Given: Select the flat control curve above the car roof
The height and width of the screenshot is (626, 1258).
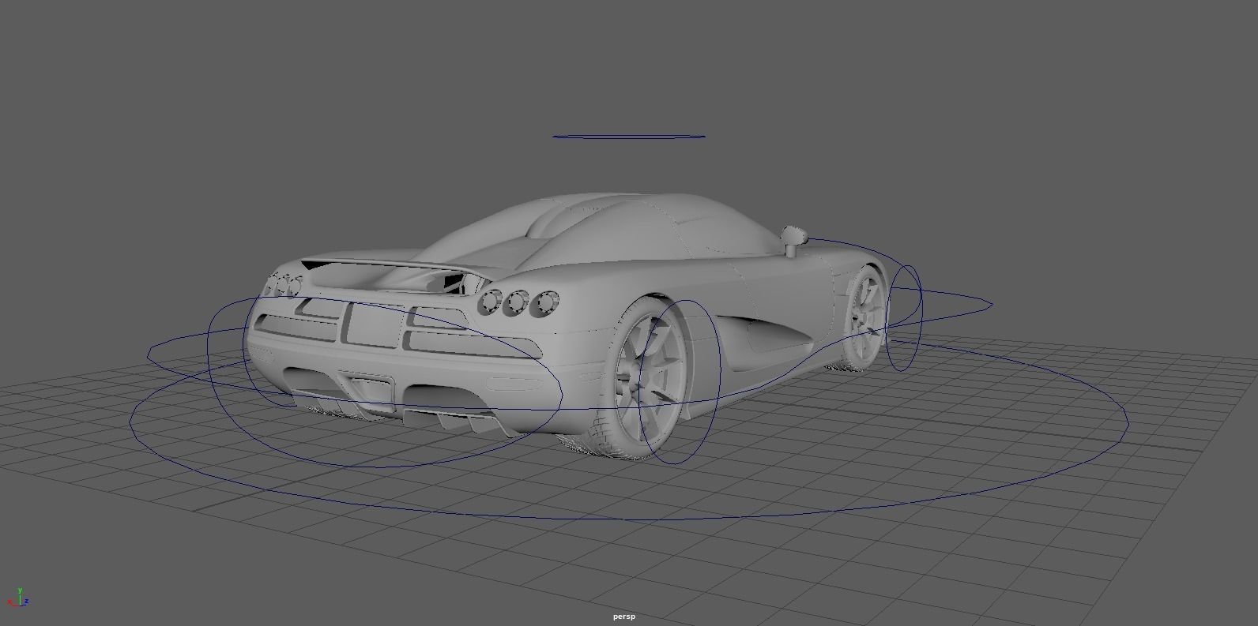Looking at the screenshot, I should tap(629, 137).
